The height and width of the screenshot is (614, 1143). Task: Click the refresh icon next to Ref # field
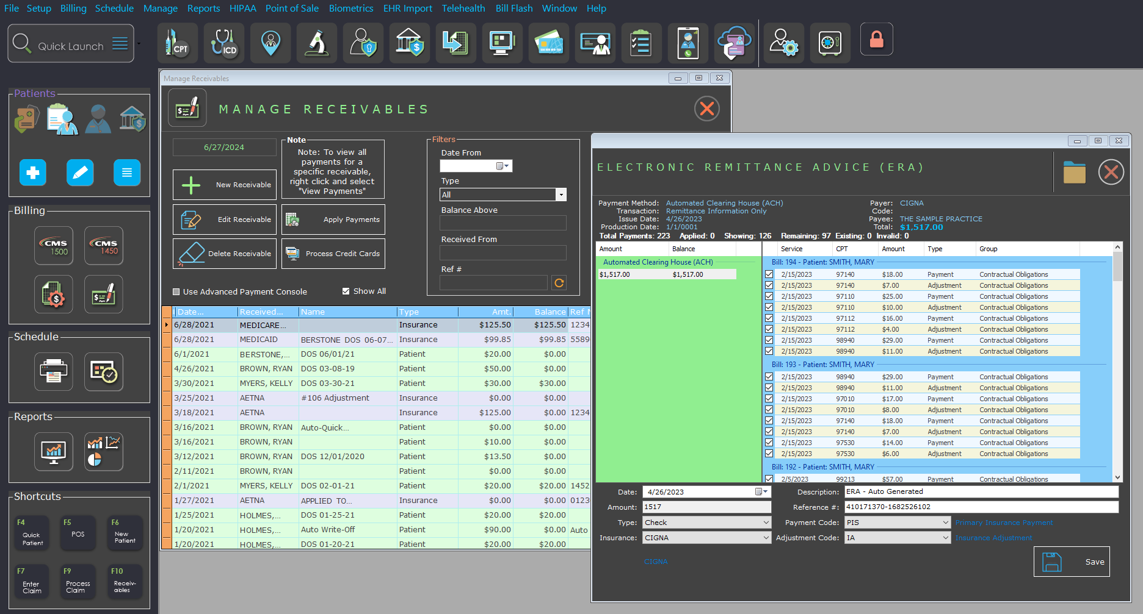(559, 283)
